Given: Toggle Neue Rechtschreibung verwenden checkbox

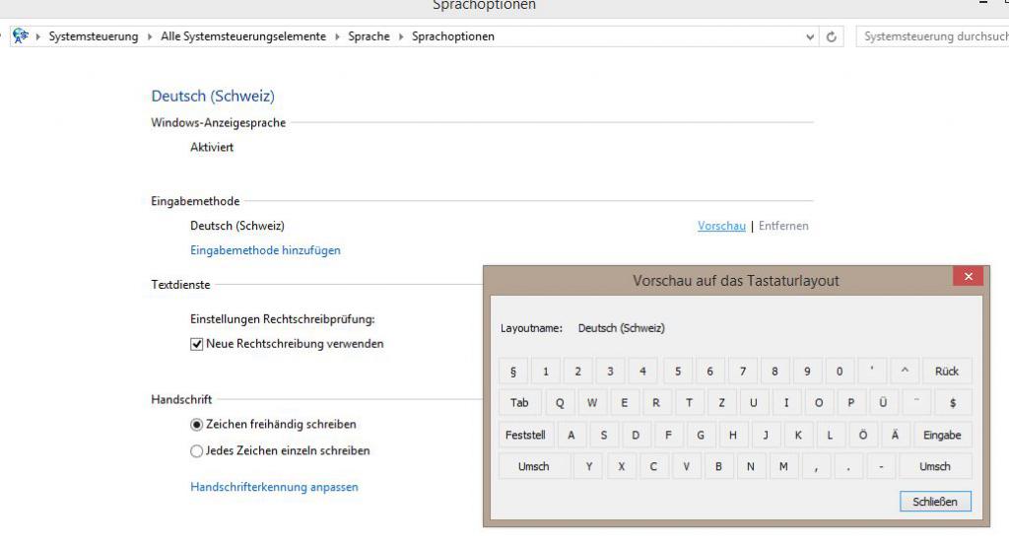Looking at the screenshot, I should point(196,345).
